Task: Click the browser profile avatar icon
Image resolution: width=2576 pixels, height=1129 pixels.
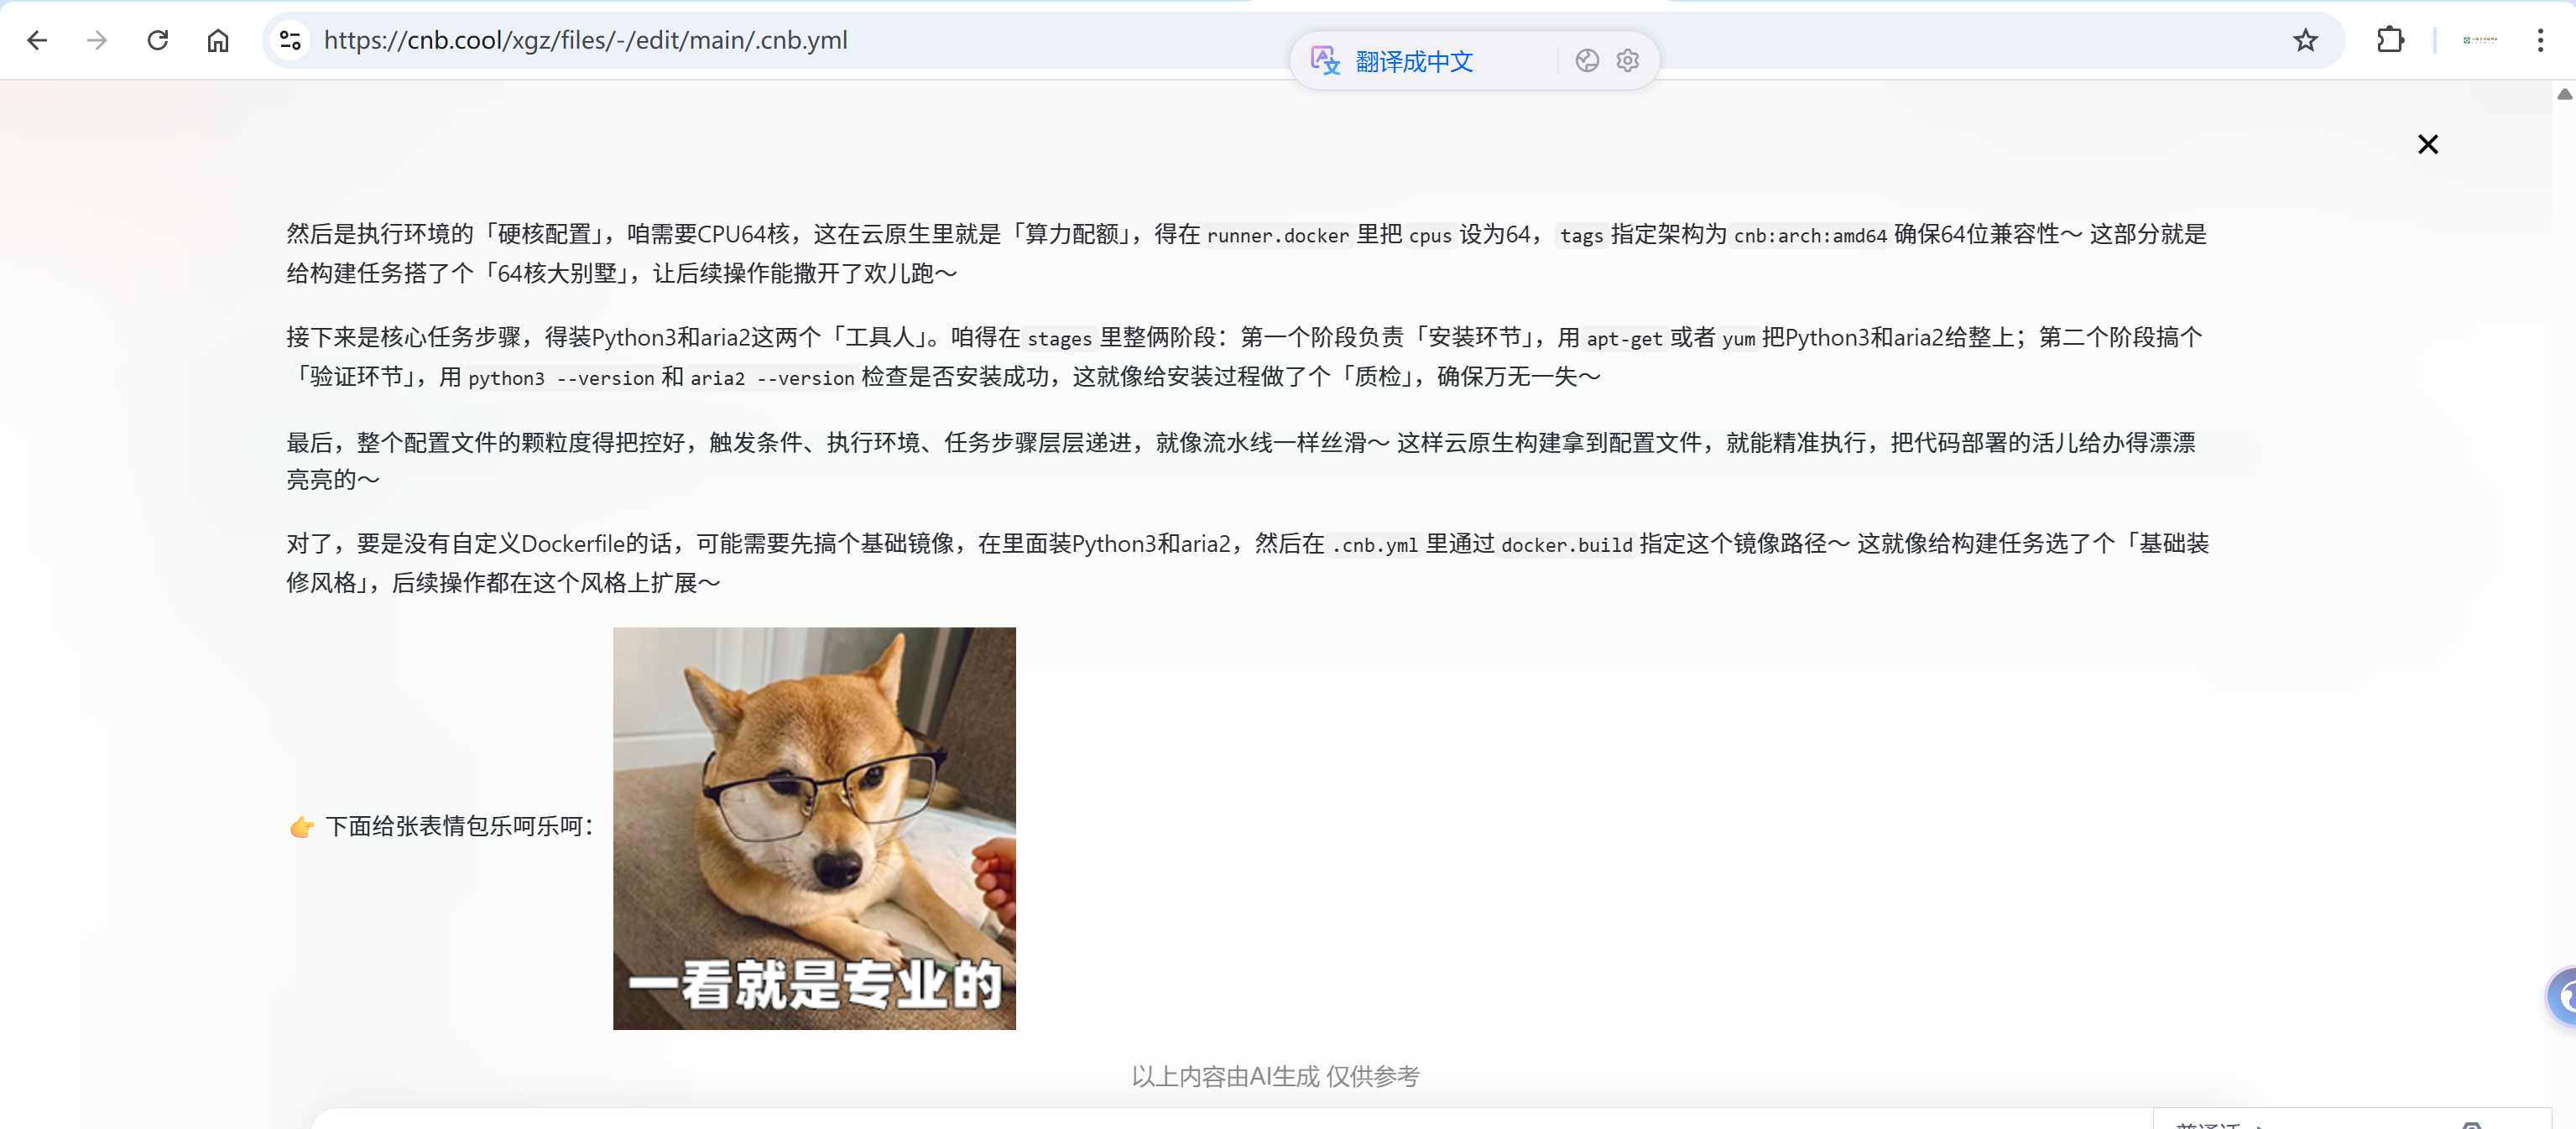Action: pos(2480,40)
